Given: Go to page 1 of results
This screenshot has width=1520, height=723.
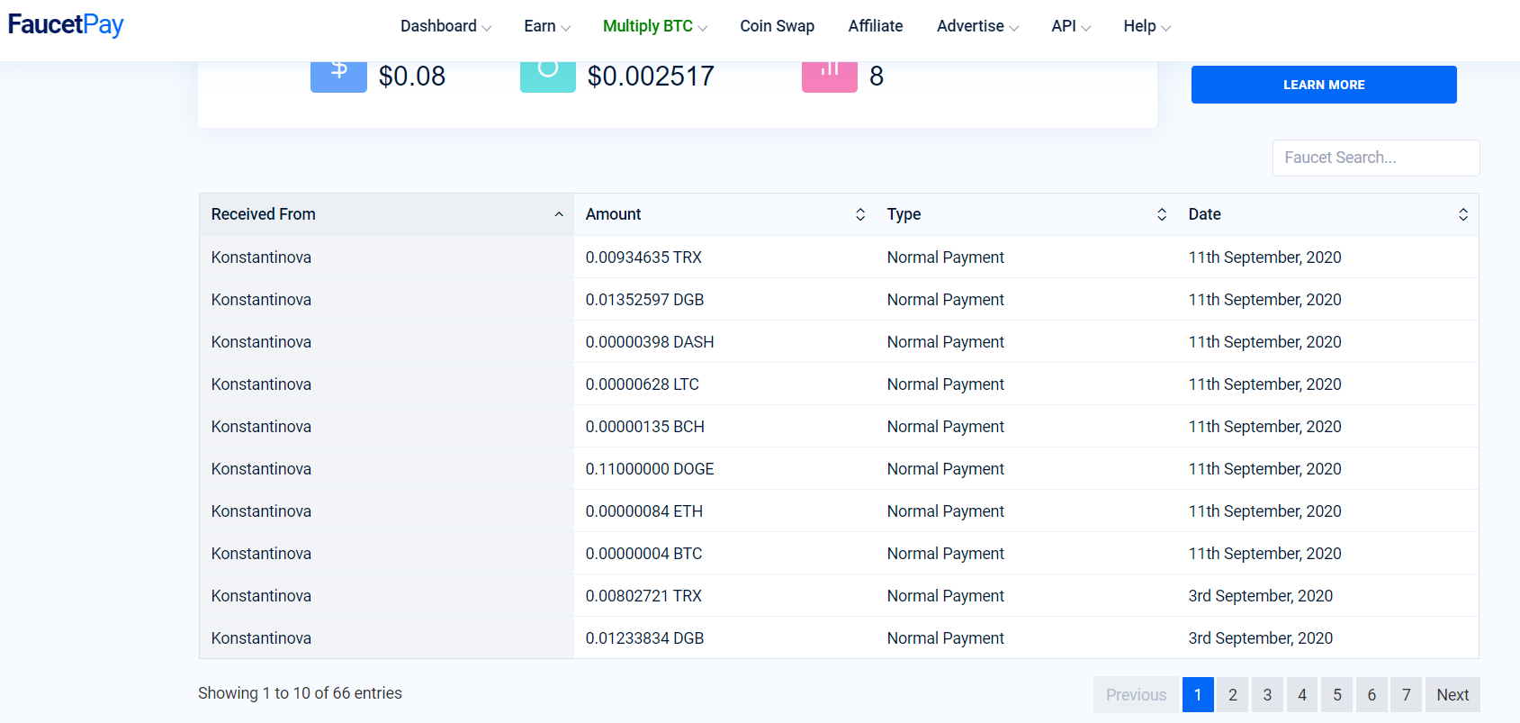Looking at the screenshot, I should [1198, 695].
